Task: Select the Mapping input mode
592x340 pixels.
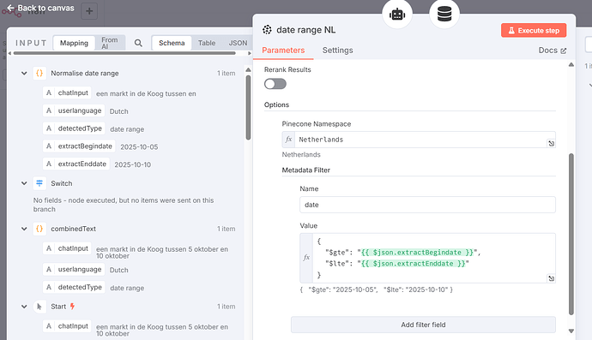Action: (x=74, y=43)
